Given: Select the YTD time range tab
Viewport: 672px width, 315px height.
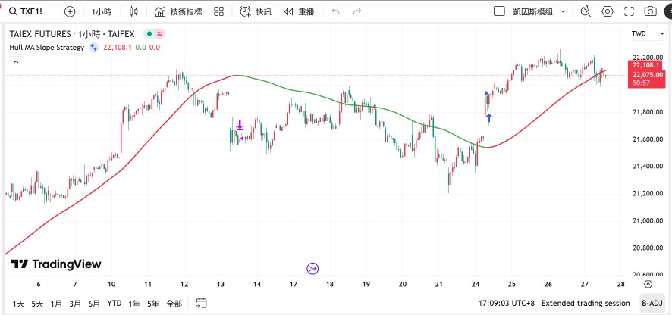Looking at the screenshot, I should click(x=115, y=303).
